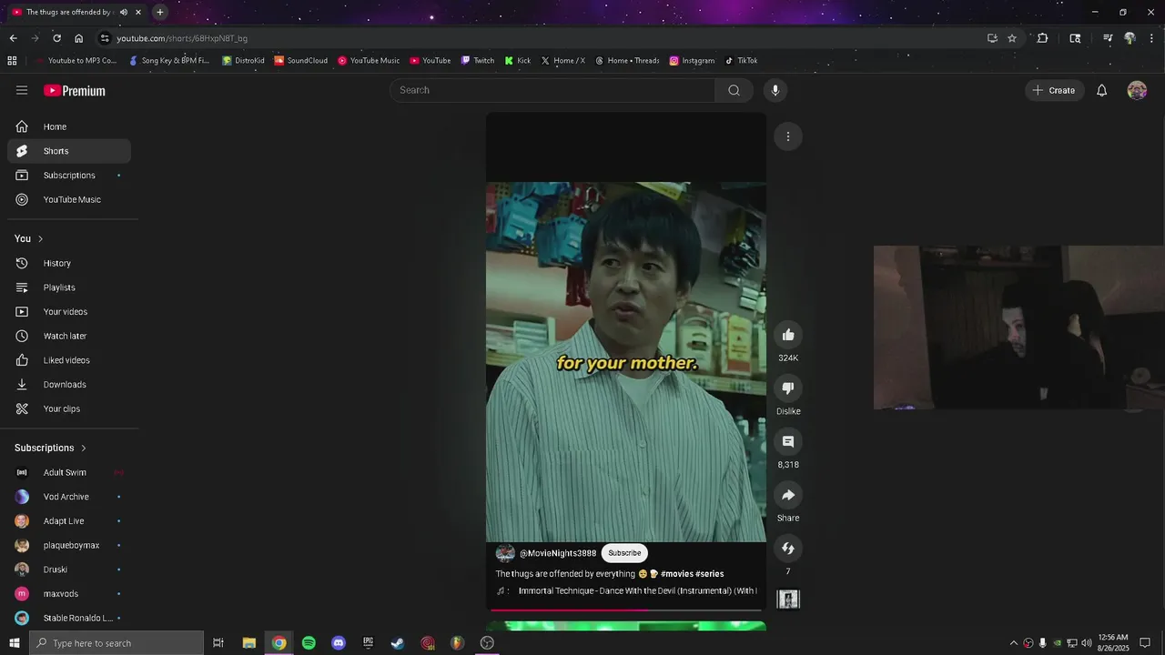Reload the page in Chrome
The height and width of the screenshot is (655, 1165).
(x=56, y=38)
